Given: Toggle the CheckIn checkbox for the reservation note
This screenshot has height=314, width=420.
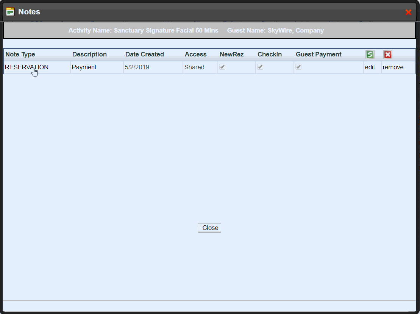Looking at the screenshot, I should pyautogui.click(x=261, y=67).
